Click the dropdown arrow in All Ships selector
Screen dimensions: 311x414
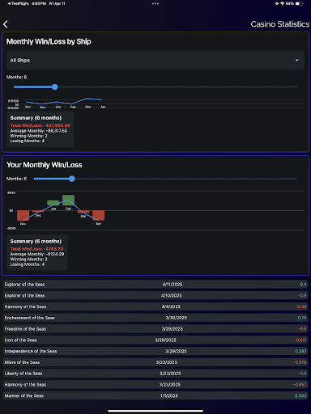click(x=297, y=60)
